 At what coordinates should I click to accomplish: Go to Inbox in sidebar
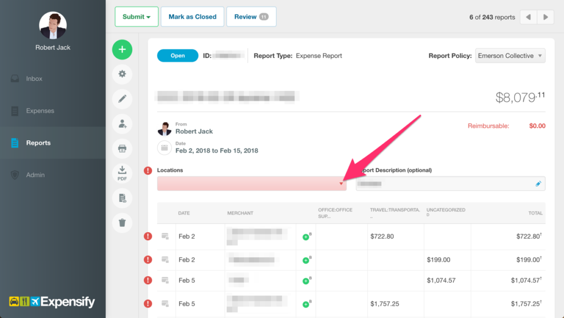(x=34, y=79)
